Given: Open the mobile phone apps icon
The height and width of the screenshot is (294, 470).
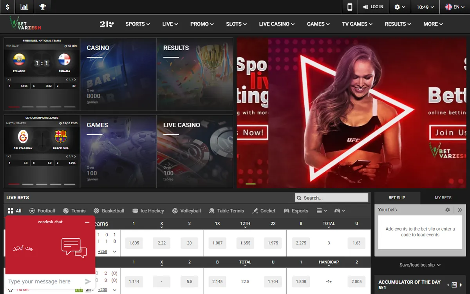Looking at the screenshot, I should [x=350, y=7].
